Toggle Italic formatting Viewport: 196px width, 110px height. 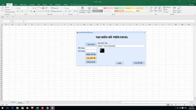[x=20, y=11]
